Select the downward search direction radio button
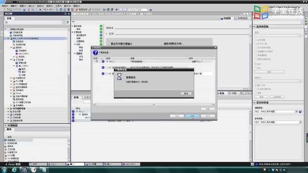This screenshot has height=173, width=308. click(256, 64)
